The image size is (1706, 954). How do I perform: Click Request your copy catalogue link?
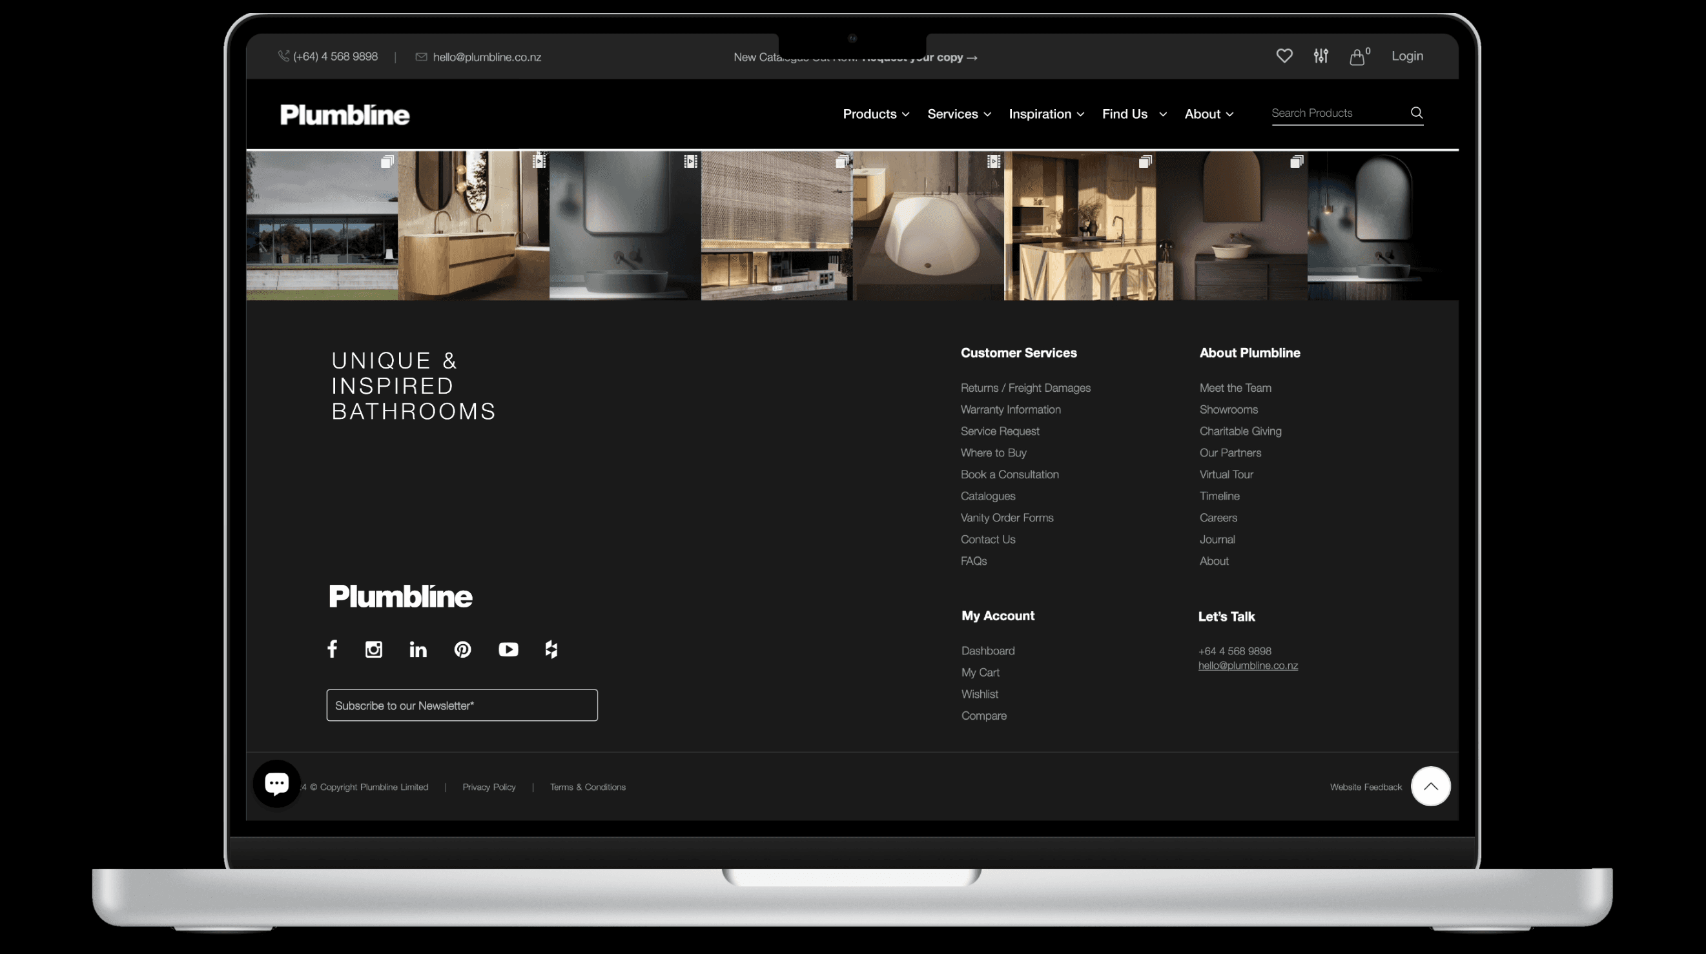[920, 57]
